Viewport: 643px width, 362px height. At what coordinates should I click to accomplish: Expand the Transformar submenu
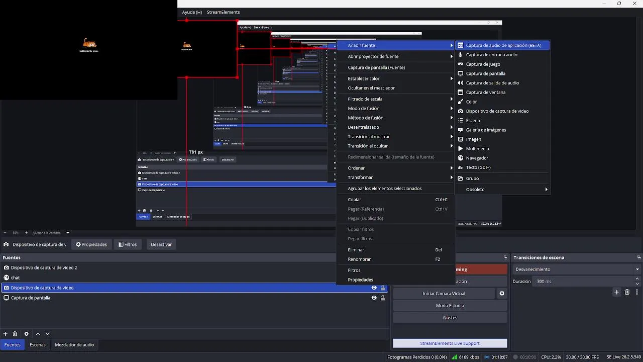click(396, 177)
